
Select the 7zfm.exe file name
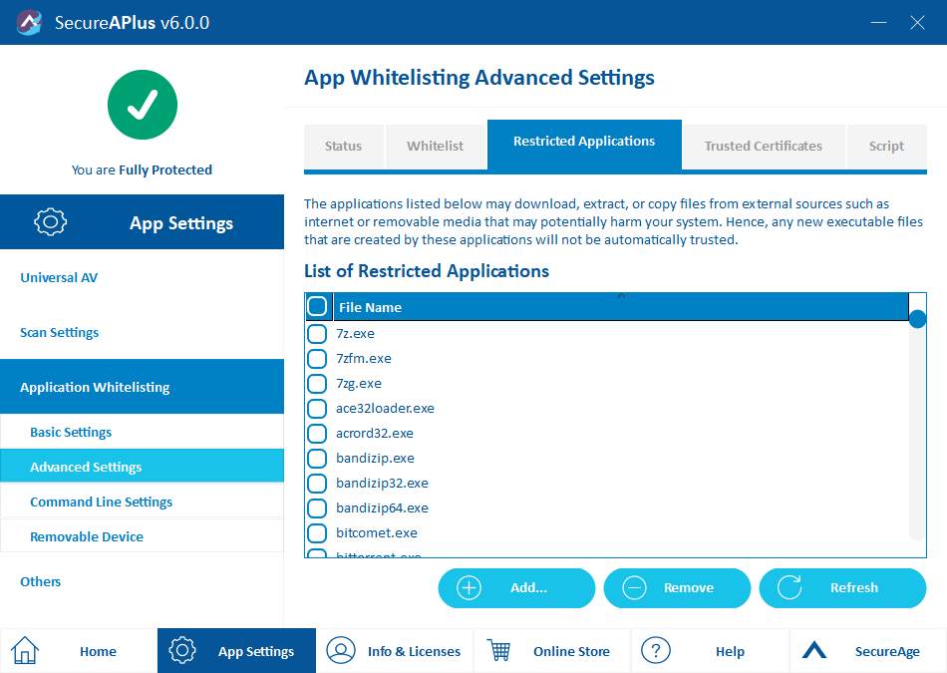pos(364,358)
